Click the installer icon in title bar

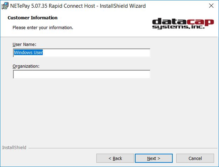coord(5,6)
